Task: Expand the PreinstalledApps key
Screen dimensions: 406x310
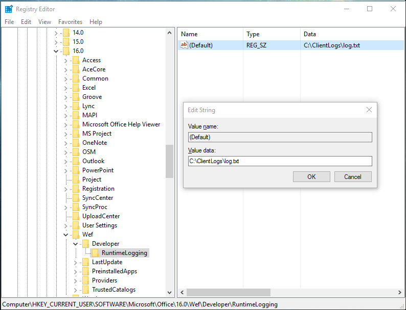Action: [x=75, y=272]
